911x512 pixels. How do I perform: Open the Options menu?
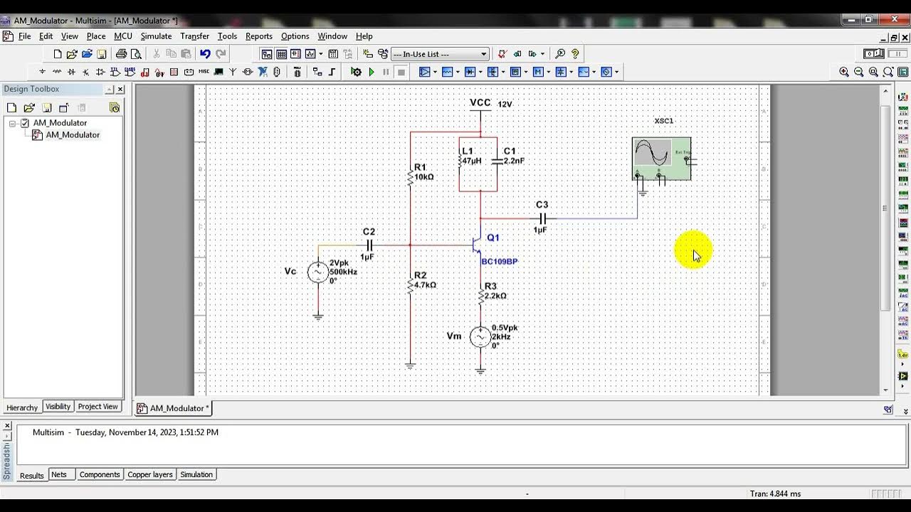point(295,36)
